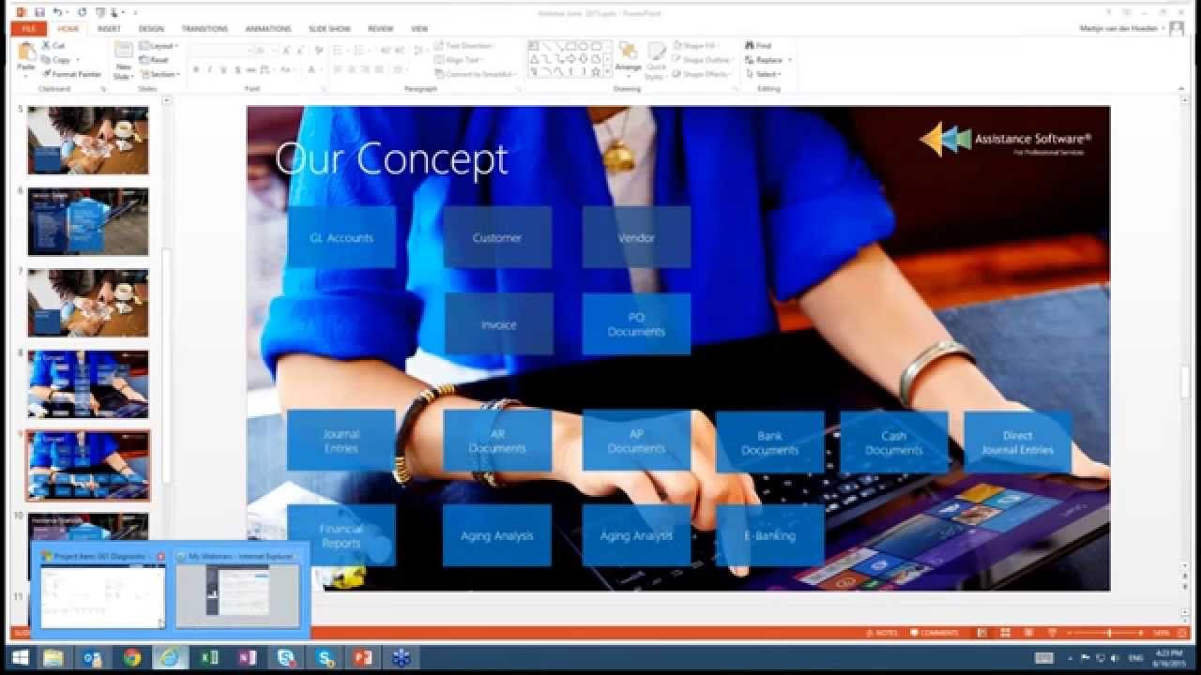This screenshot has width=1201, height=675.
Task: Open Outlook from the taskbar
Action: [x=93, y=658]
